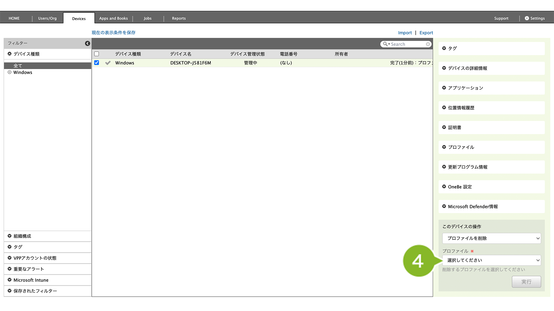Click the 管理中 status cell
554x311 pixels.
[x=251, y=63]
